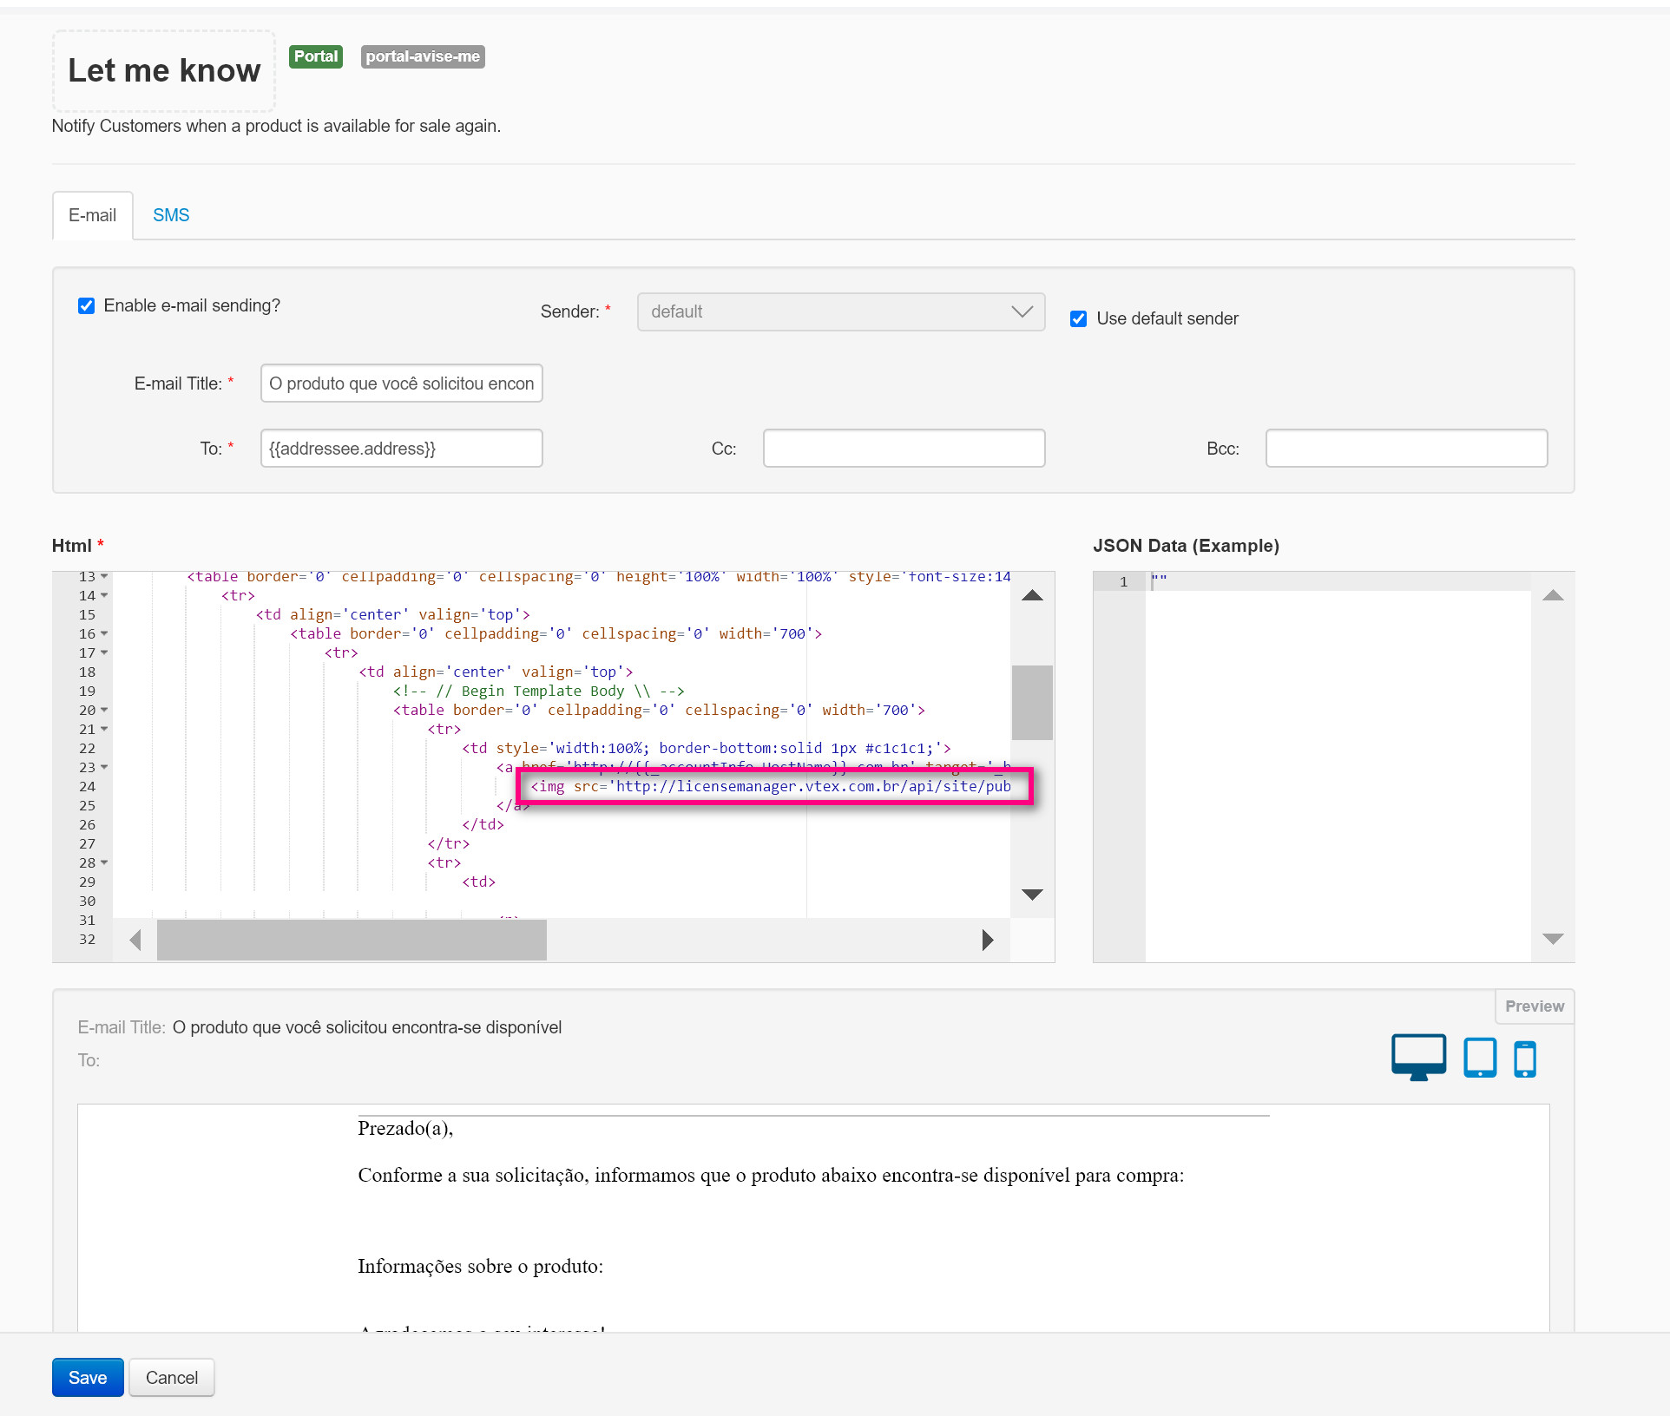Switch preview to tablet view icon
Screen dimensions: 1670x1416
tap(1480, 1058)
